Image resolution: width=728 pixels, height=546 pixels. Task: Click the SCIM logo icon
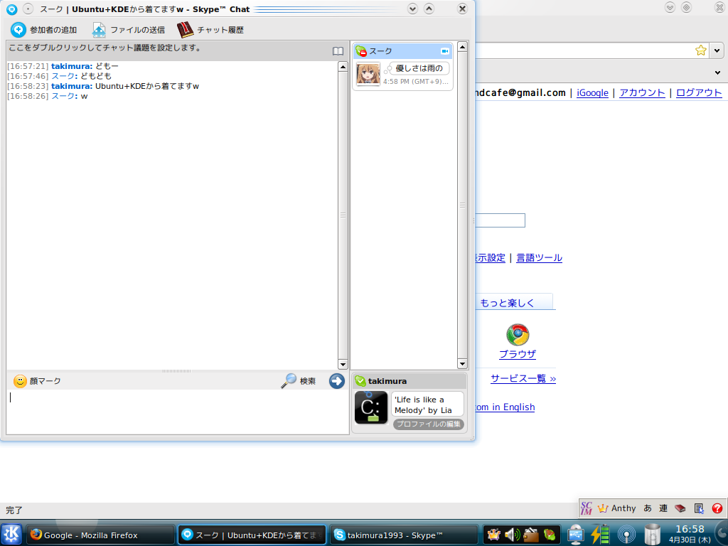[587, 508]
